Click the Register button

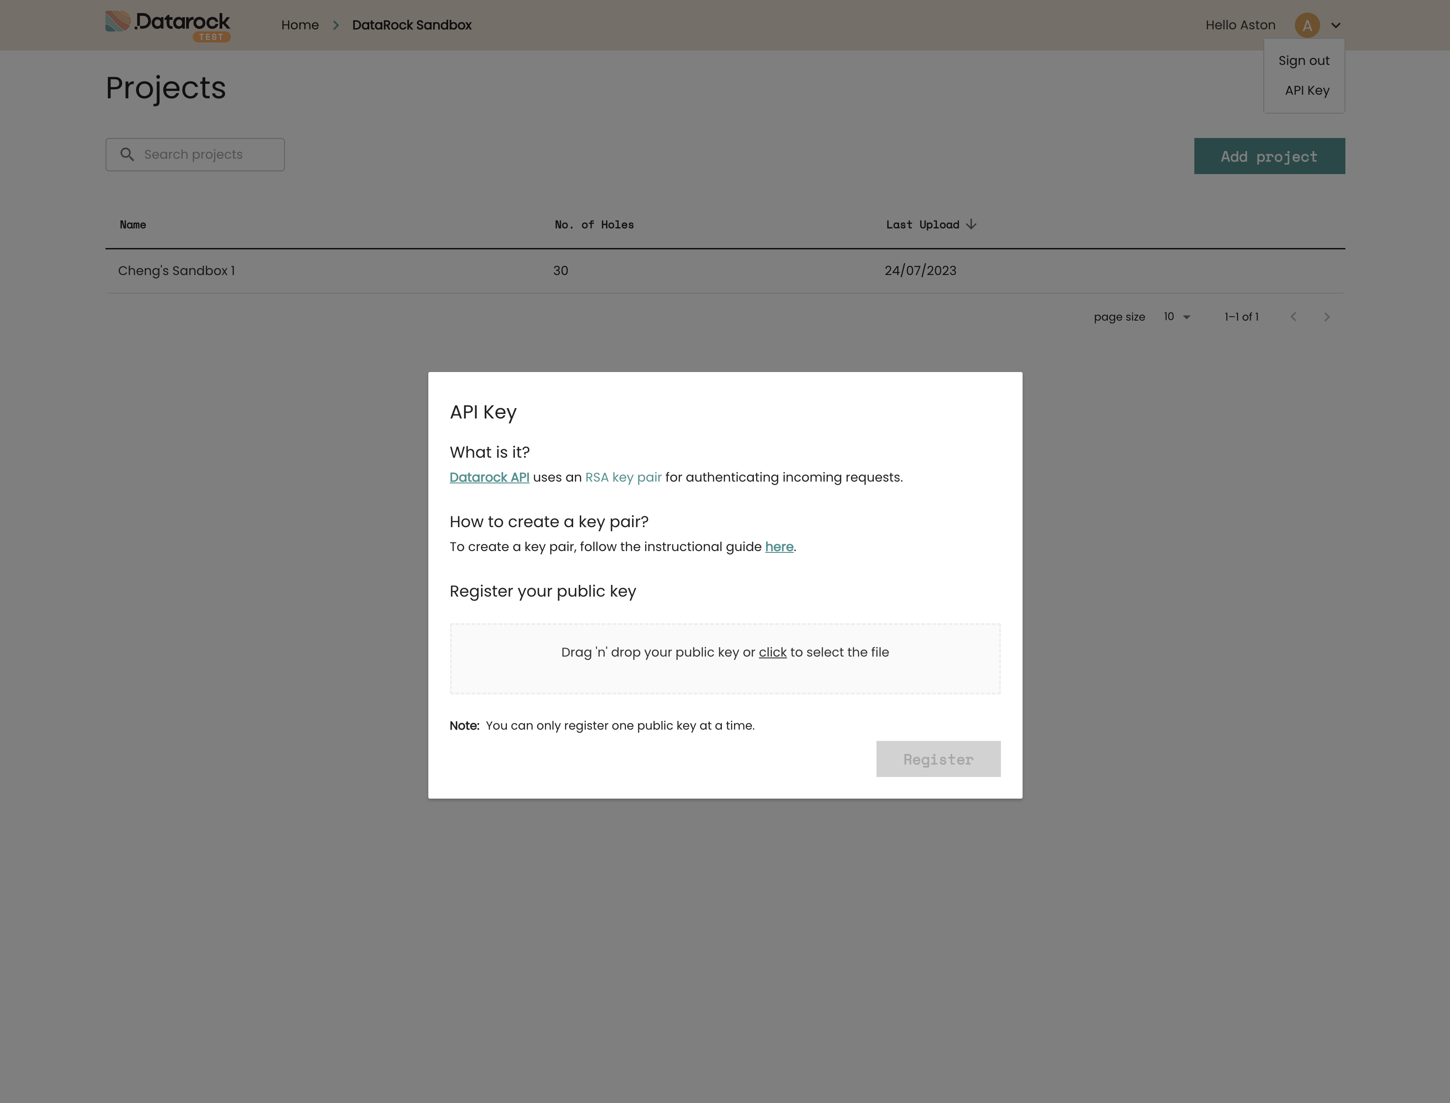[x=938, y=759]
